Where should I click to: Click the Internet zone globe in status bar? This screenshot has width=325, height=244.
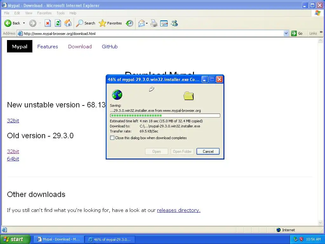[279, 230]
